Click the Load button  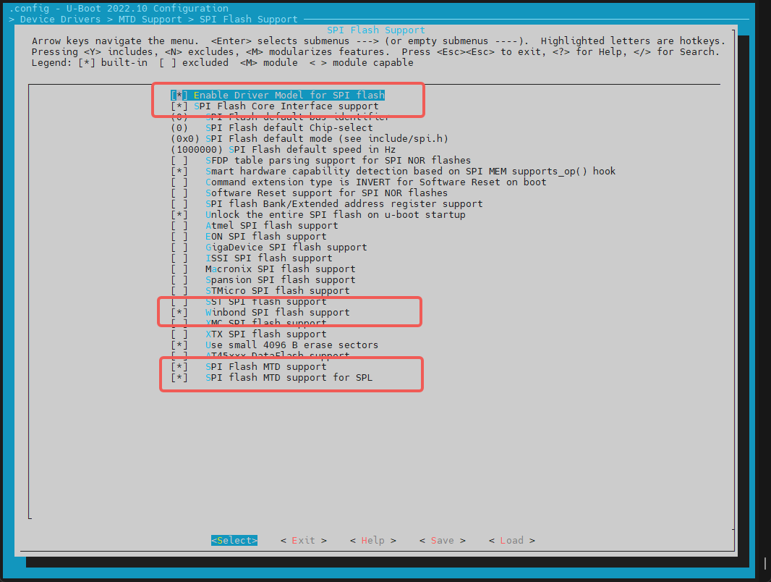coord(511,541)
